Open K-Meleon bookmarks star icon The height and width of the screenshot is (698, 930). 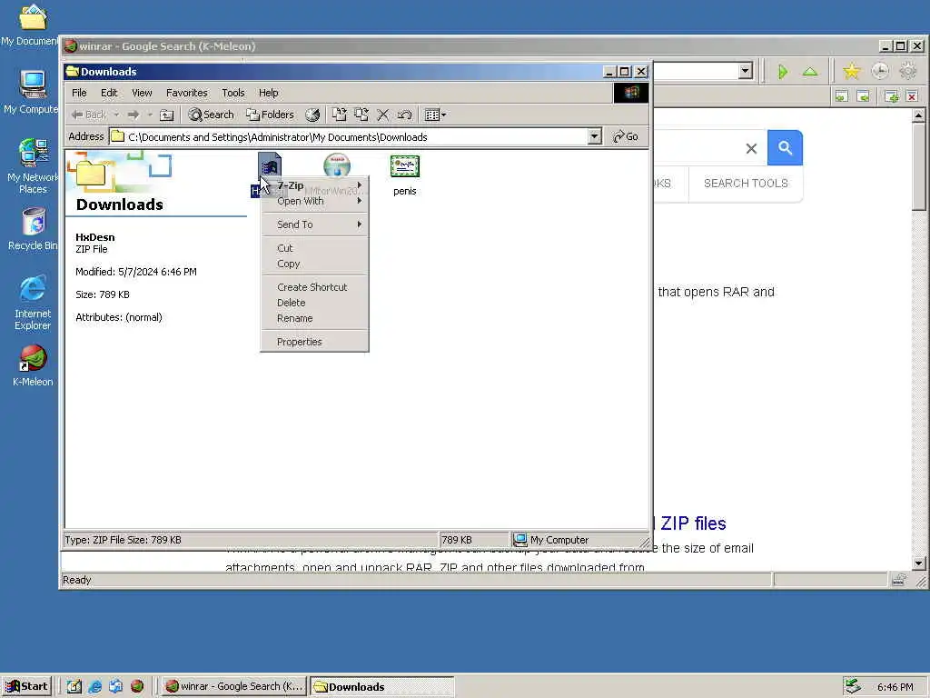tap(852, 72)
